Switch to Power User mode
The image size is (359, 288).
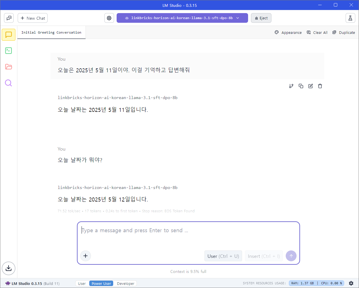[x=101, y=283]
